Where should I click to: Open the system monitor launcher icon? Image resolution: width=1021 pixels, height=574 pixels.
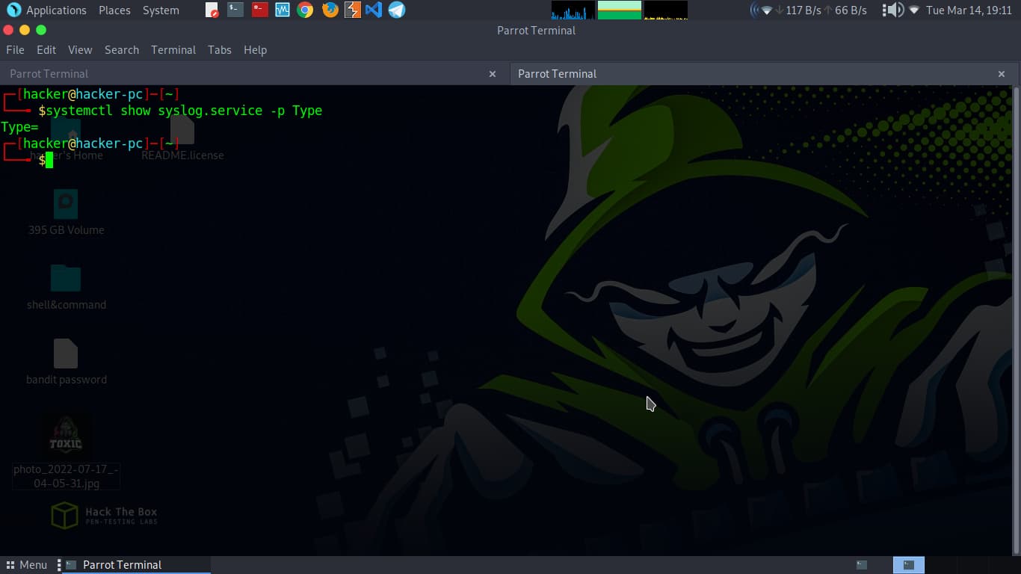[282, 10]
